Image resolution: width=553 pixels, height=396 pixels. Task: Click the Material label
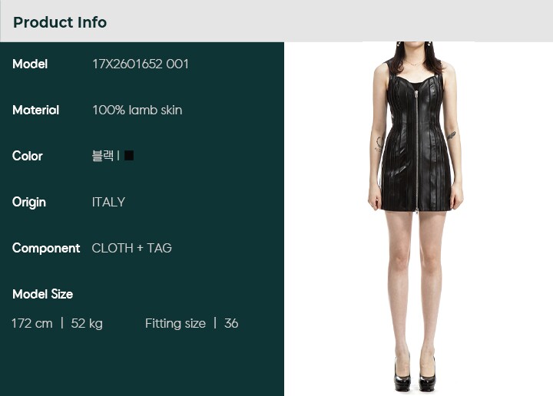point(35,110)
